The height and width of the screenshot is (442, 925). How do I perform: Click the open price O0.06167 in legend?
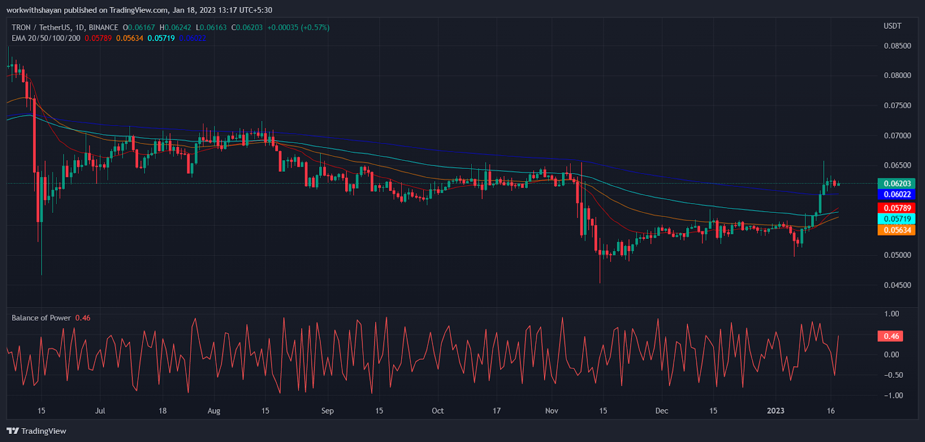point(139,27)
